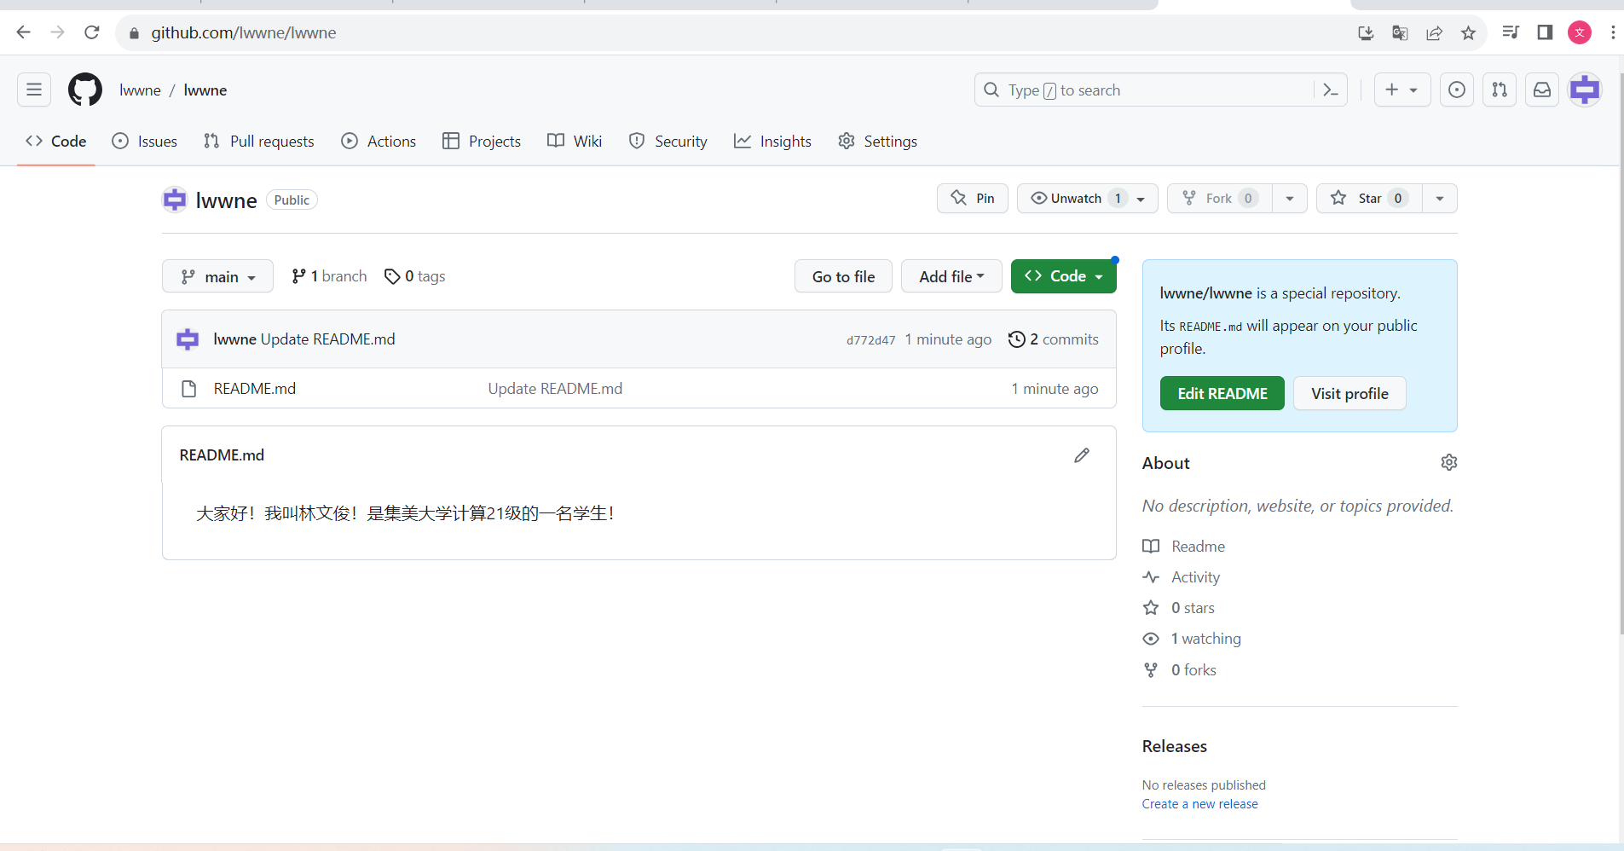Image resolution: width=1624 pixels, height=851 pixels.
Task: Click the green Edit README button
Action: tap(1222, 393)
